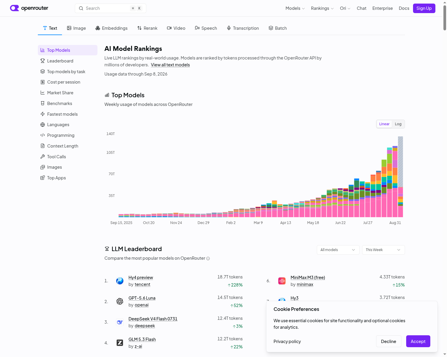The height and width of the screenshot is (357, 447).
Task: Click inside the Search input field
Action: 111,8
